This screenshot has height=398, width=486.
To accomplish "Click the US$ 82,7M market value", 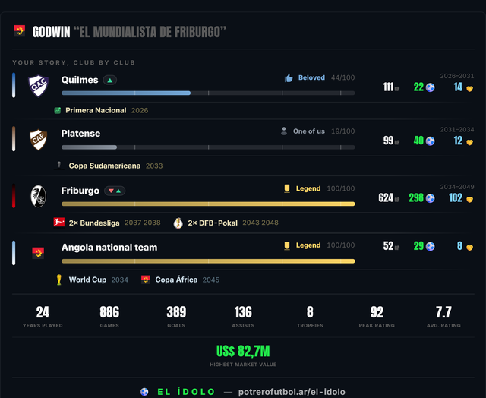I will (243, 352).
